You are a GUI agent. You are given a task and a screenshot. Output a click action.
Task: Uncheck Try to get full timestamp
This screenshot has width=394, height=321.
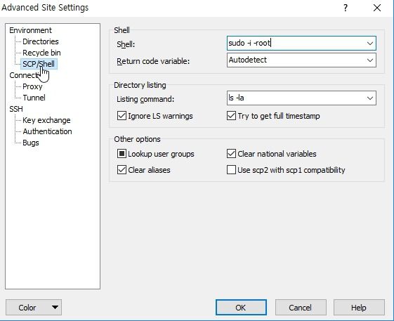232,116
